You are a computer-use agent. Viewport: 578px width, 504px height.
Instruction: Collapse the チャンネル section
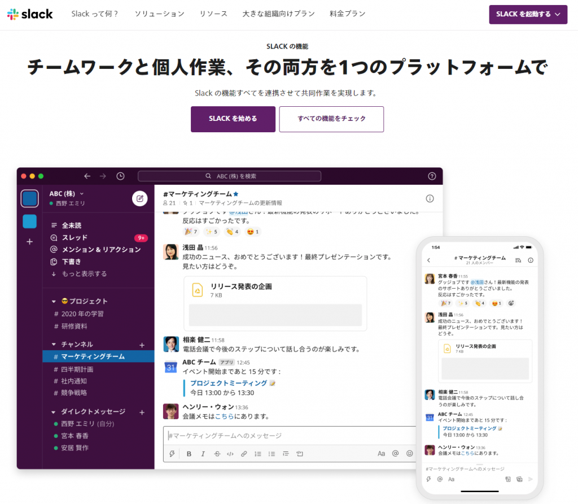(x=54, y=344)
